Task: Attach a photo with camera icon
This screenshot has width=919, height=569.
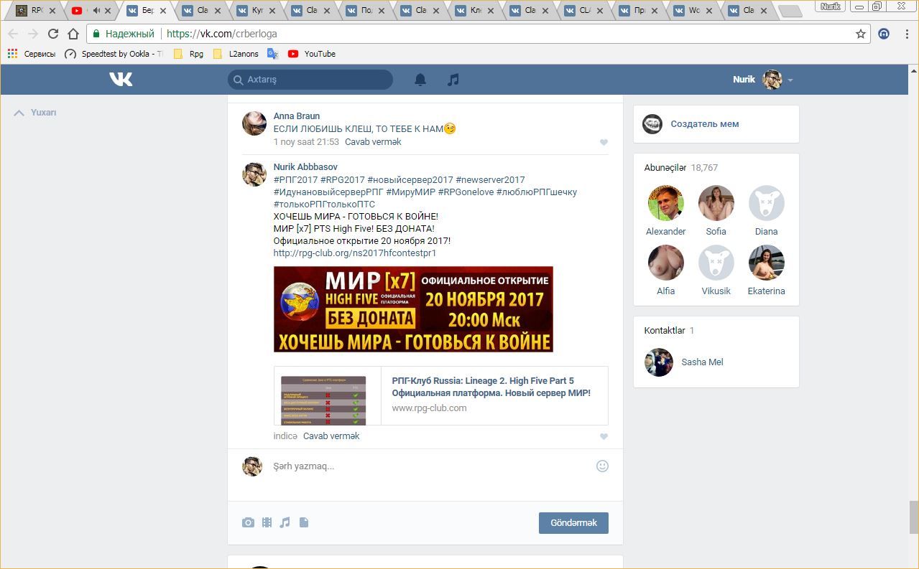Action: 248,522
